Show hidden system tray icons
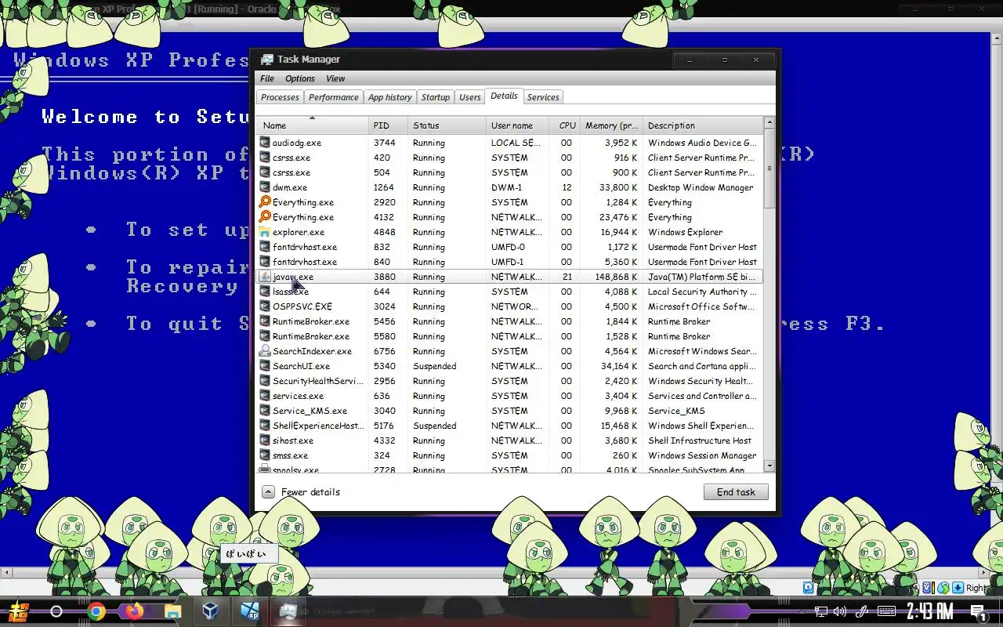This screenshot has width=1003, height=627. point(801,611)
